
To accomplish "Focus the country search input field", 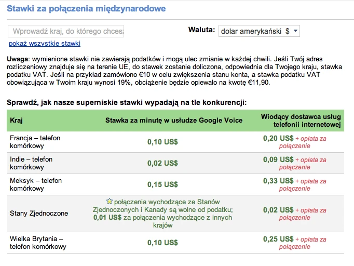I will 66,31.
